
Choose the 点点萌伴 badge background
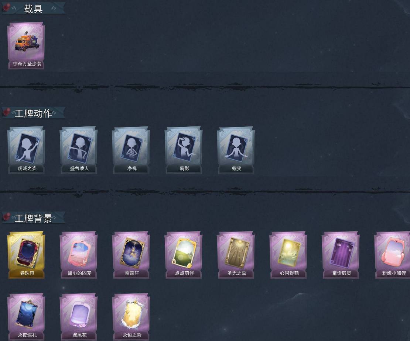pyautogui.click(x=184, y=255)
